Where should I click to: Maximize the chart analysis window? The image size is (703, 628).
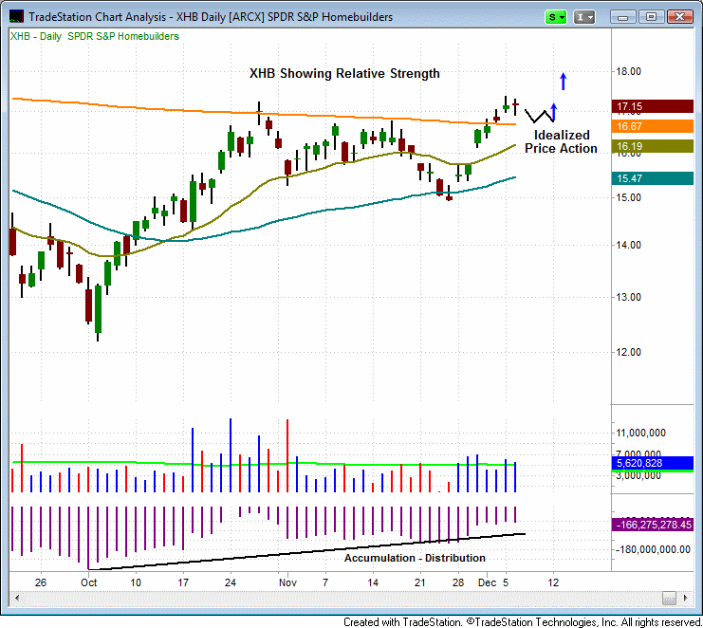651,17
